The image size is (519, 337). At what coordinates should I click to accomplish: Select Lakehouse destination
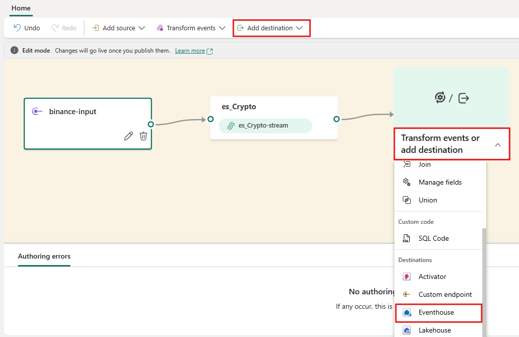coord(438,330)
